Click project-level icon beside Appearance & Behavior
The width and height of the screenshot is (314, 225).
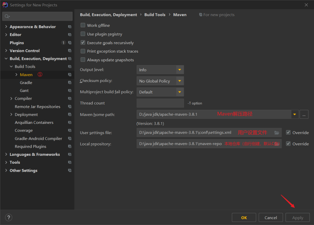[70, 27]
